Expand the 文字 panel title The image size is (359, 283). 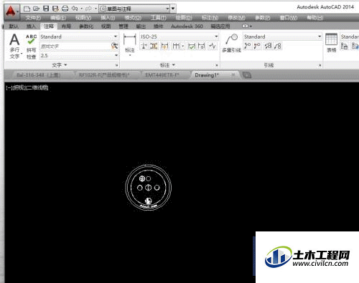pyautogui.click(x=60, y=65)
